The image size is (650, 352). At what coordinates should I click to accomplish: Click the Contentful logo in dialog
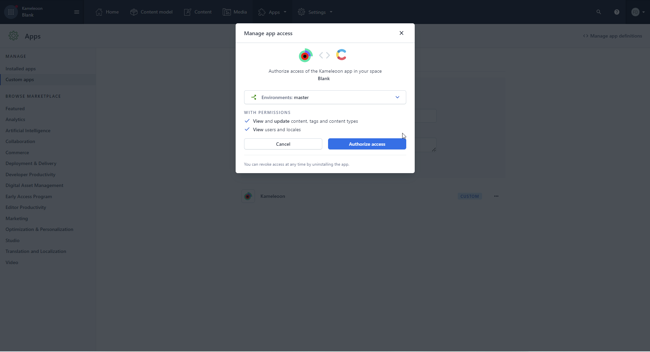(x=341, y=55)
